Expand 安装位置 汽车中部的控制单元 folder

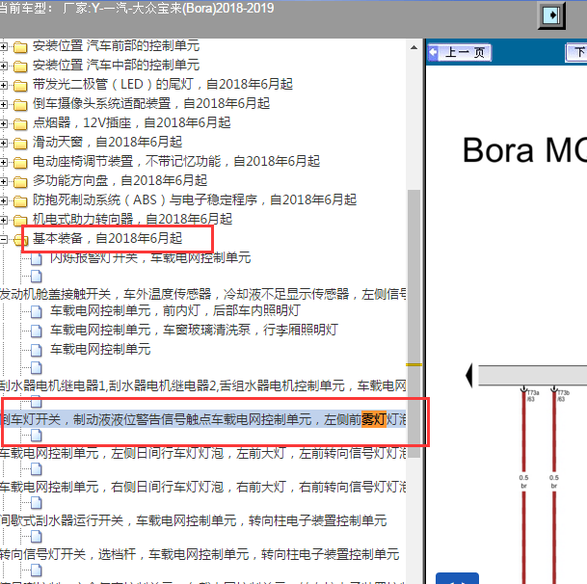point(4,66)
